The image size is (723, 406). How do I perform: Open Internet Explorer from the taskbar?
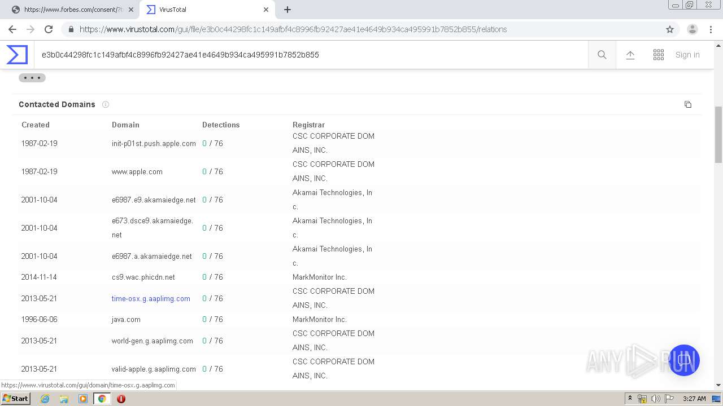[45, 399]
